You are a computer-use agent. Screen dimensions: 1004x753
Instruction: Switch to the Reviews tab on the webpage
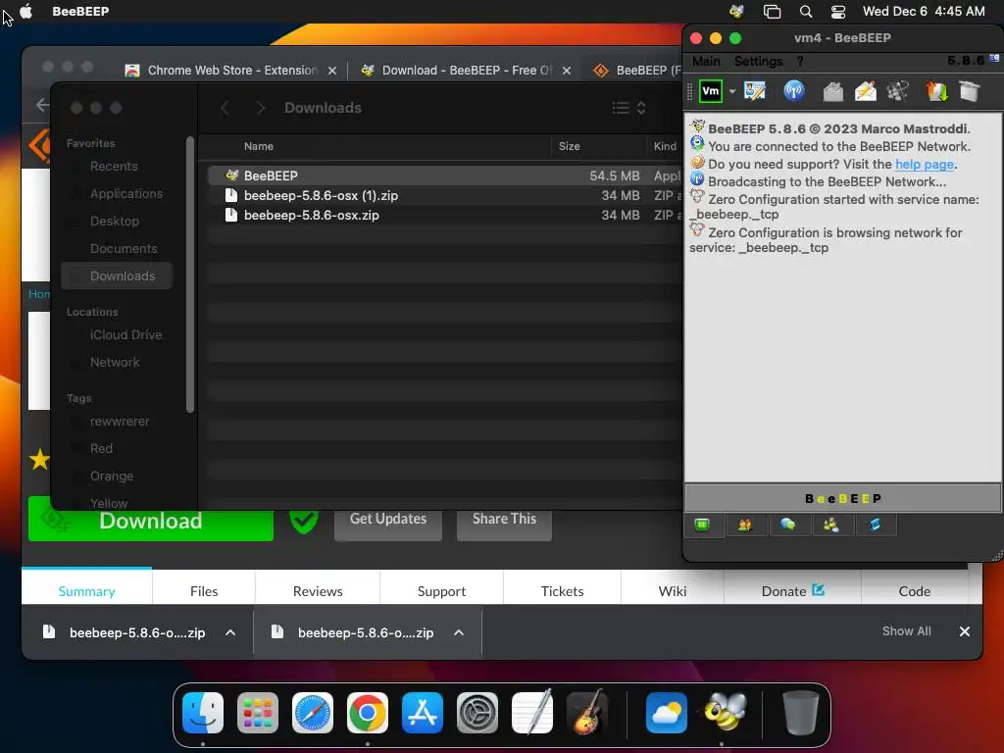(318, 591)
